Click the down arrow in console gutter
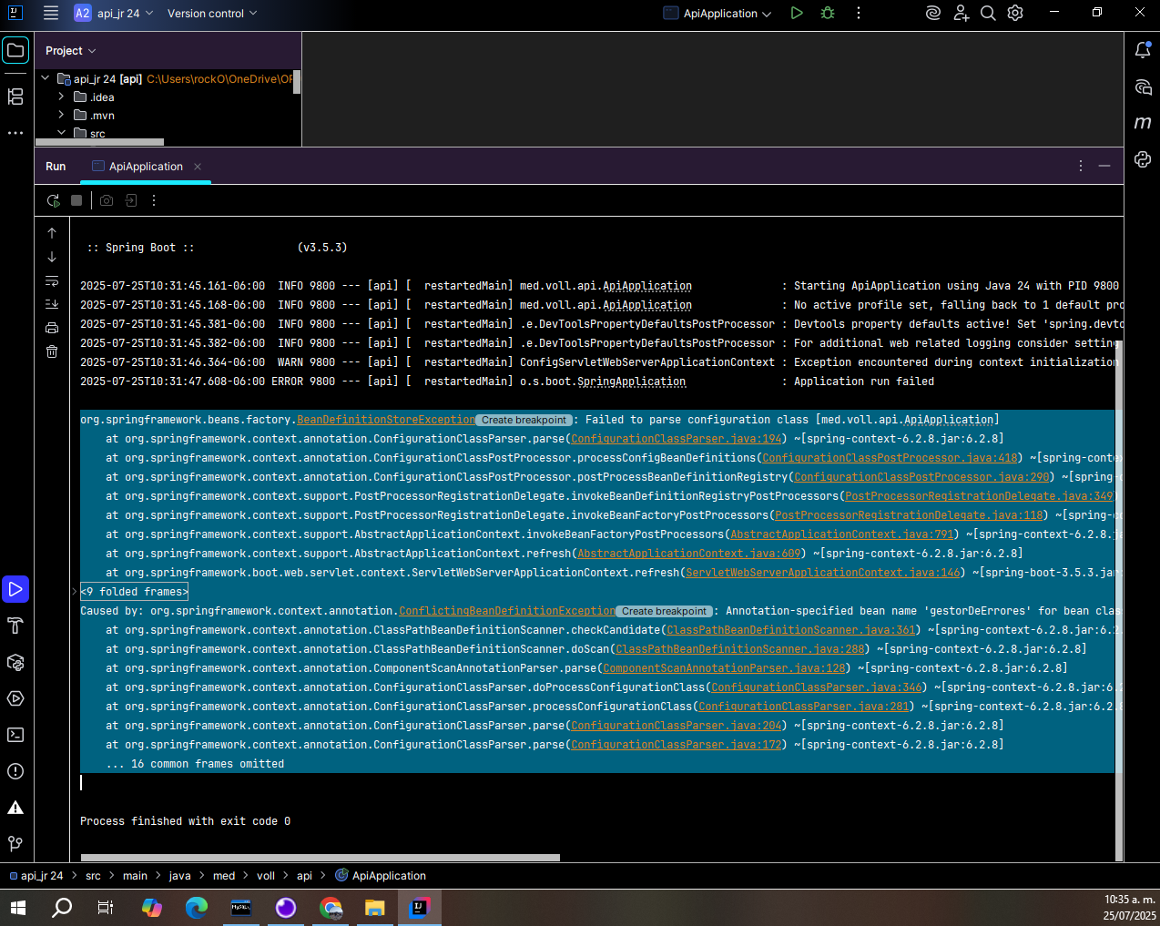1160x926 pixels. 52,257
